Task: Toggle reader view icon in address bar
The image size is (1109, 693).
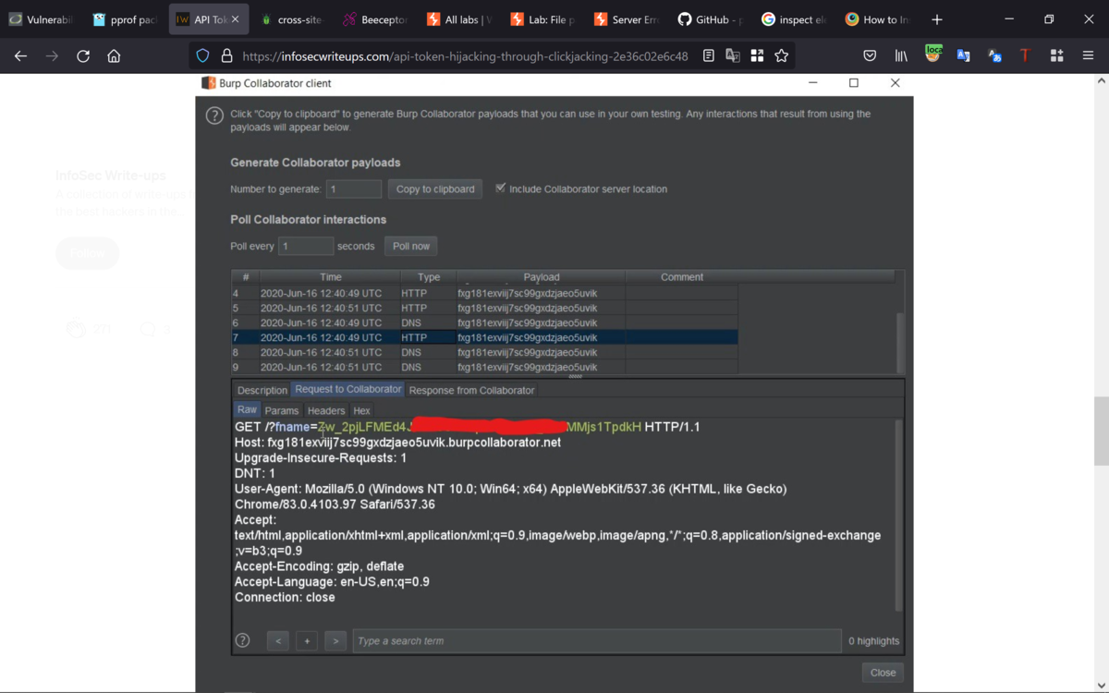Action: click(709, 55)
